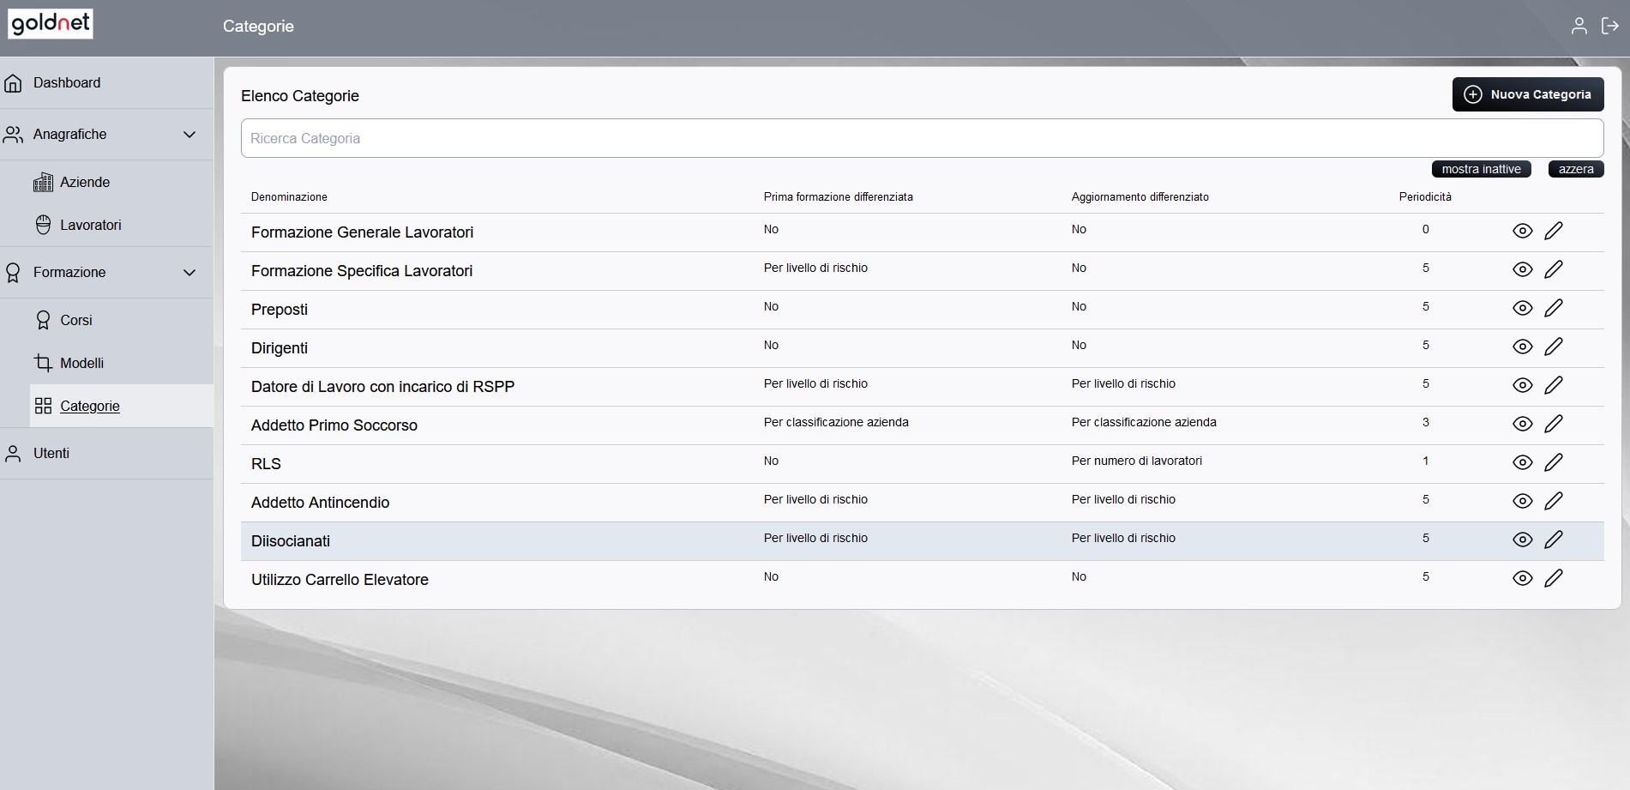This screenshot has width=1630, height=790.
Task: Open Modelli in sidebar
Action: pos(82,363)
